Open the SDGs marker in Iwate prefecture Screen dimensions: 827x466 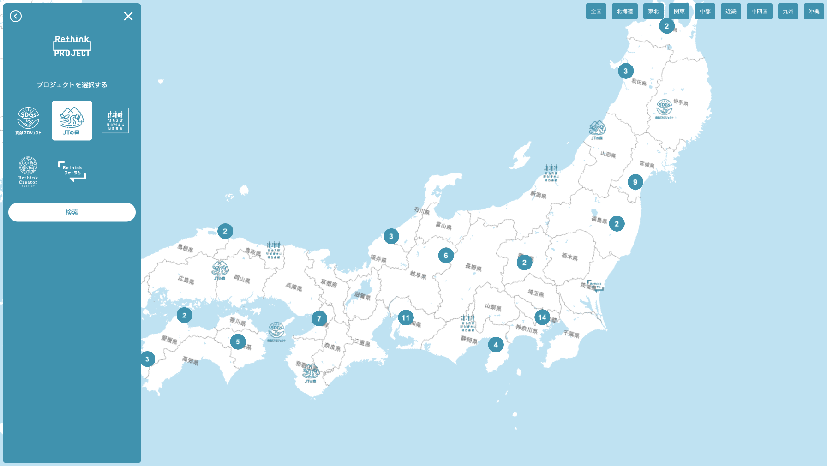(664, 108)
